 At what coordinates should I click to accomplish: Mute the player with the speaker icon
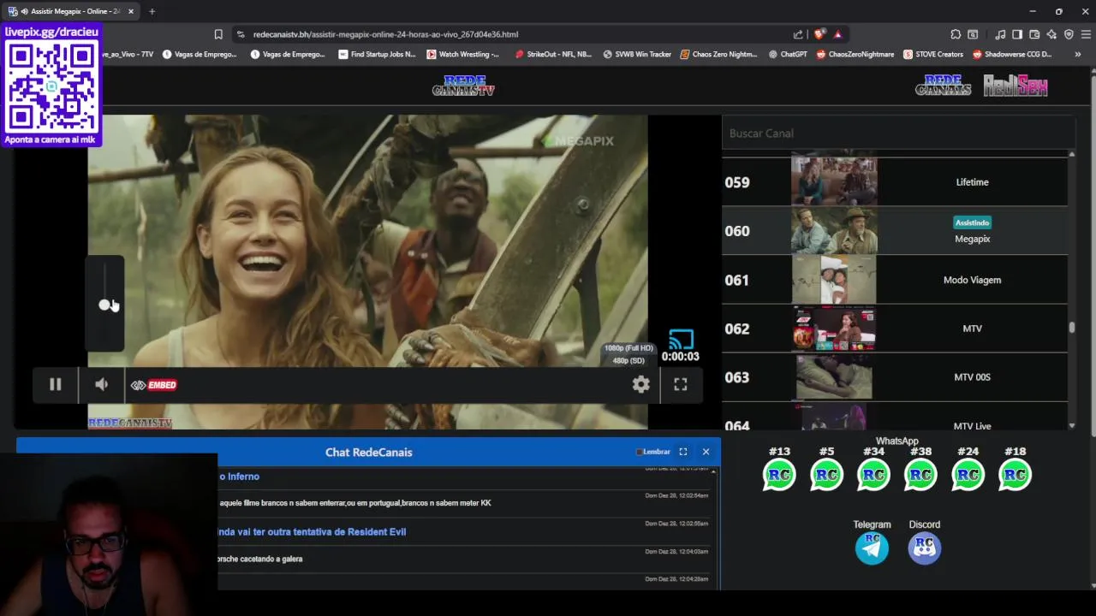(x=101, y=385)
